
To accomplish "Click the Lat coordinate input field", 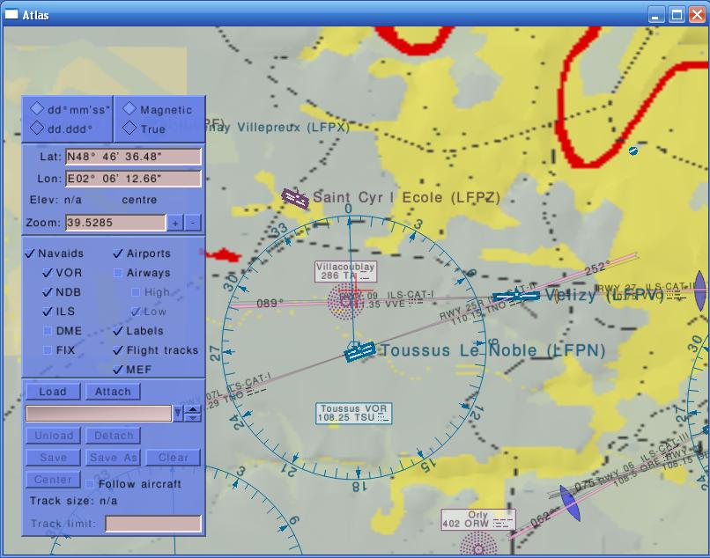I will (133, 157).
